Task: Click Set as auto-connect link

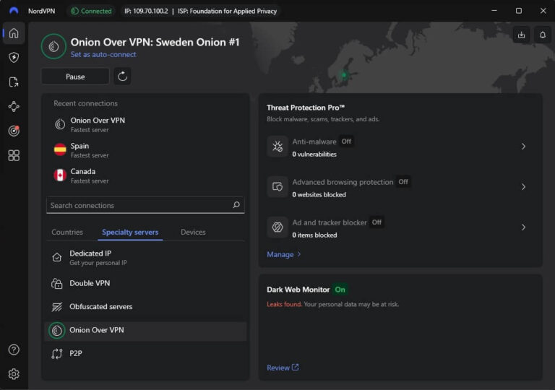Action: coord(103,54)
